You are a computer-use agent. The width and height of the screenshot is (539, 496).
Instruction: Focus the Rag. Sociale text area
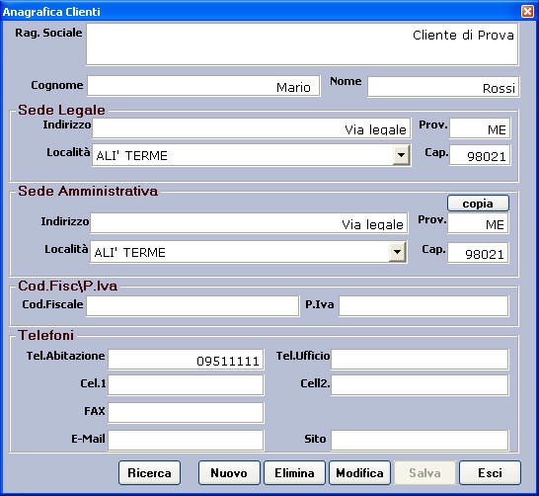[x=302, y=44]
